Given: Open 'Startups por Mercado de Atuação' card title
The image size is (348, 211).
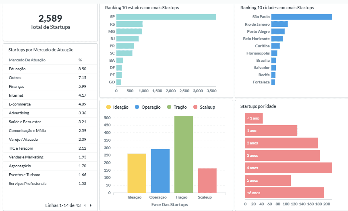Looking at the screenshot, I should click(41, 50).
